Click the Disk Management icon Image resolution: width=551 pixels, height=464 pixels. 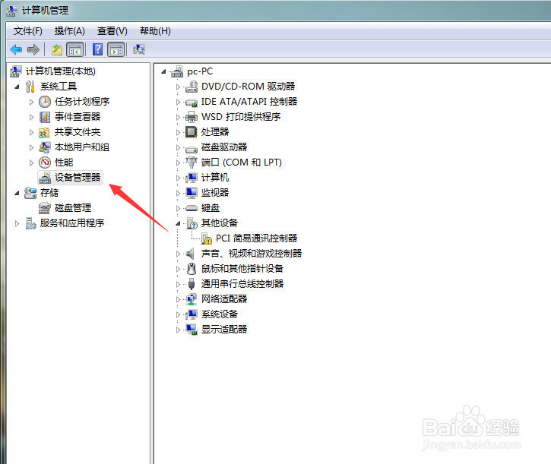click(45, 208)
